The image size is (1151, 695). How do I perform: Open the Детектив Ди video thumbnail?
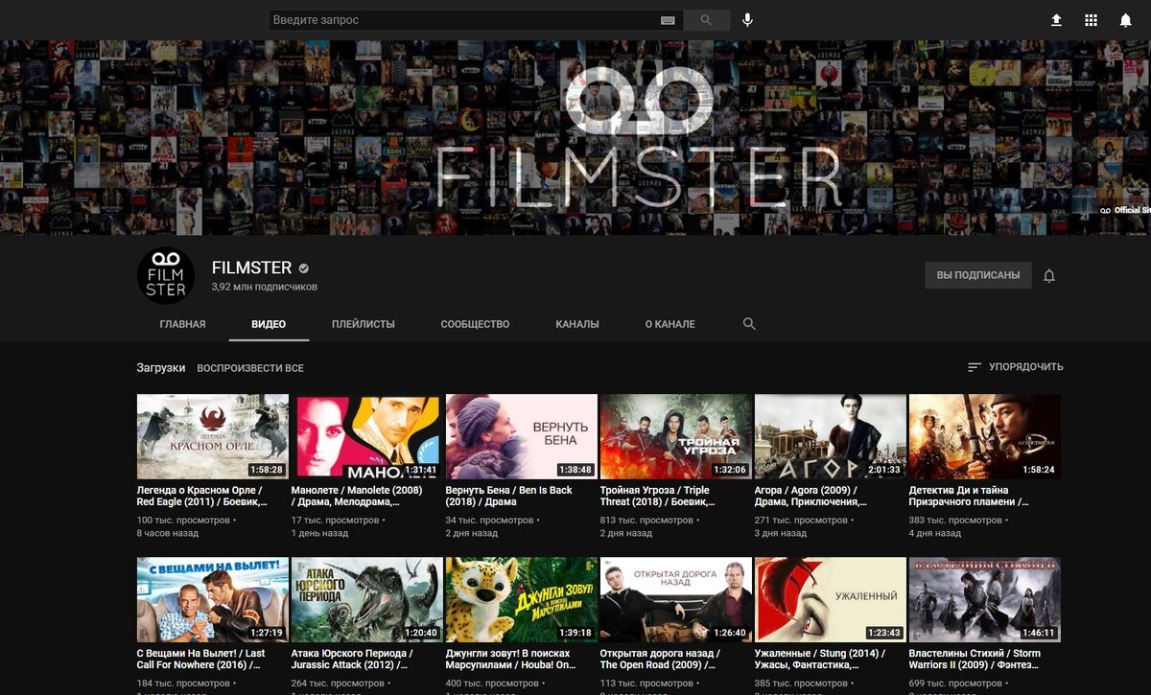click(985, 436)
